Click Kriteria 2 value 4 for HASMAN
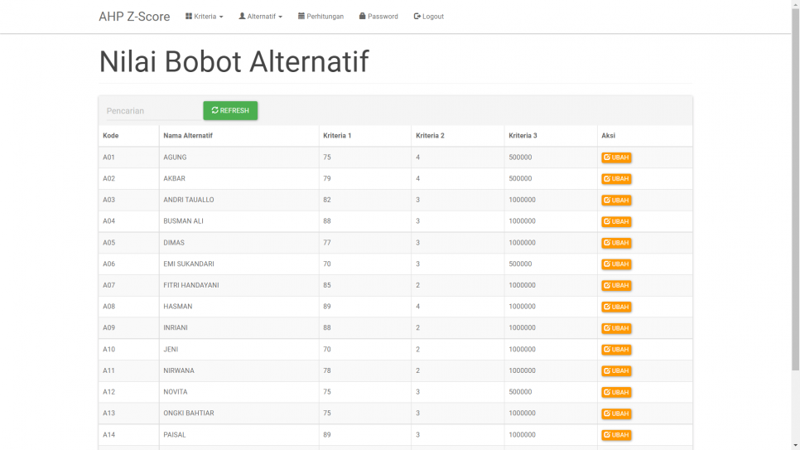 point(418,307)
